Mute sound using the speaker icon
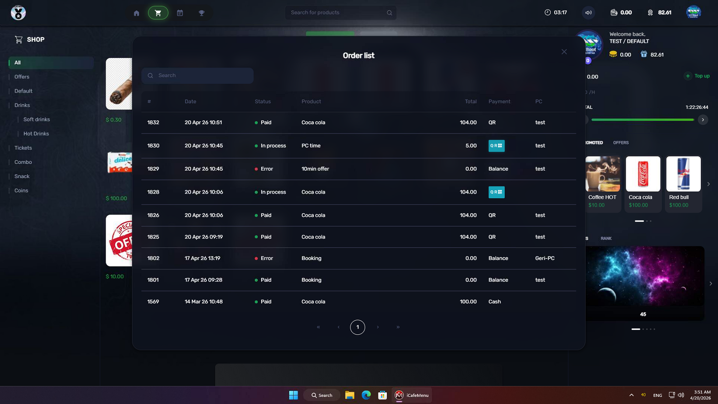Viewport: 718px width, 404px height. click(x=588, y=13)
